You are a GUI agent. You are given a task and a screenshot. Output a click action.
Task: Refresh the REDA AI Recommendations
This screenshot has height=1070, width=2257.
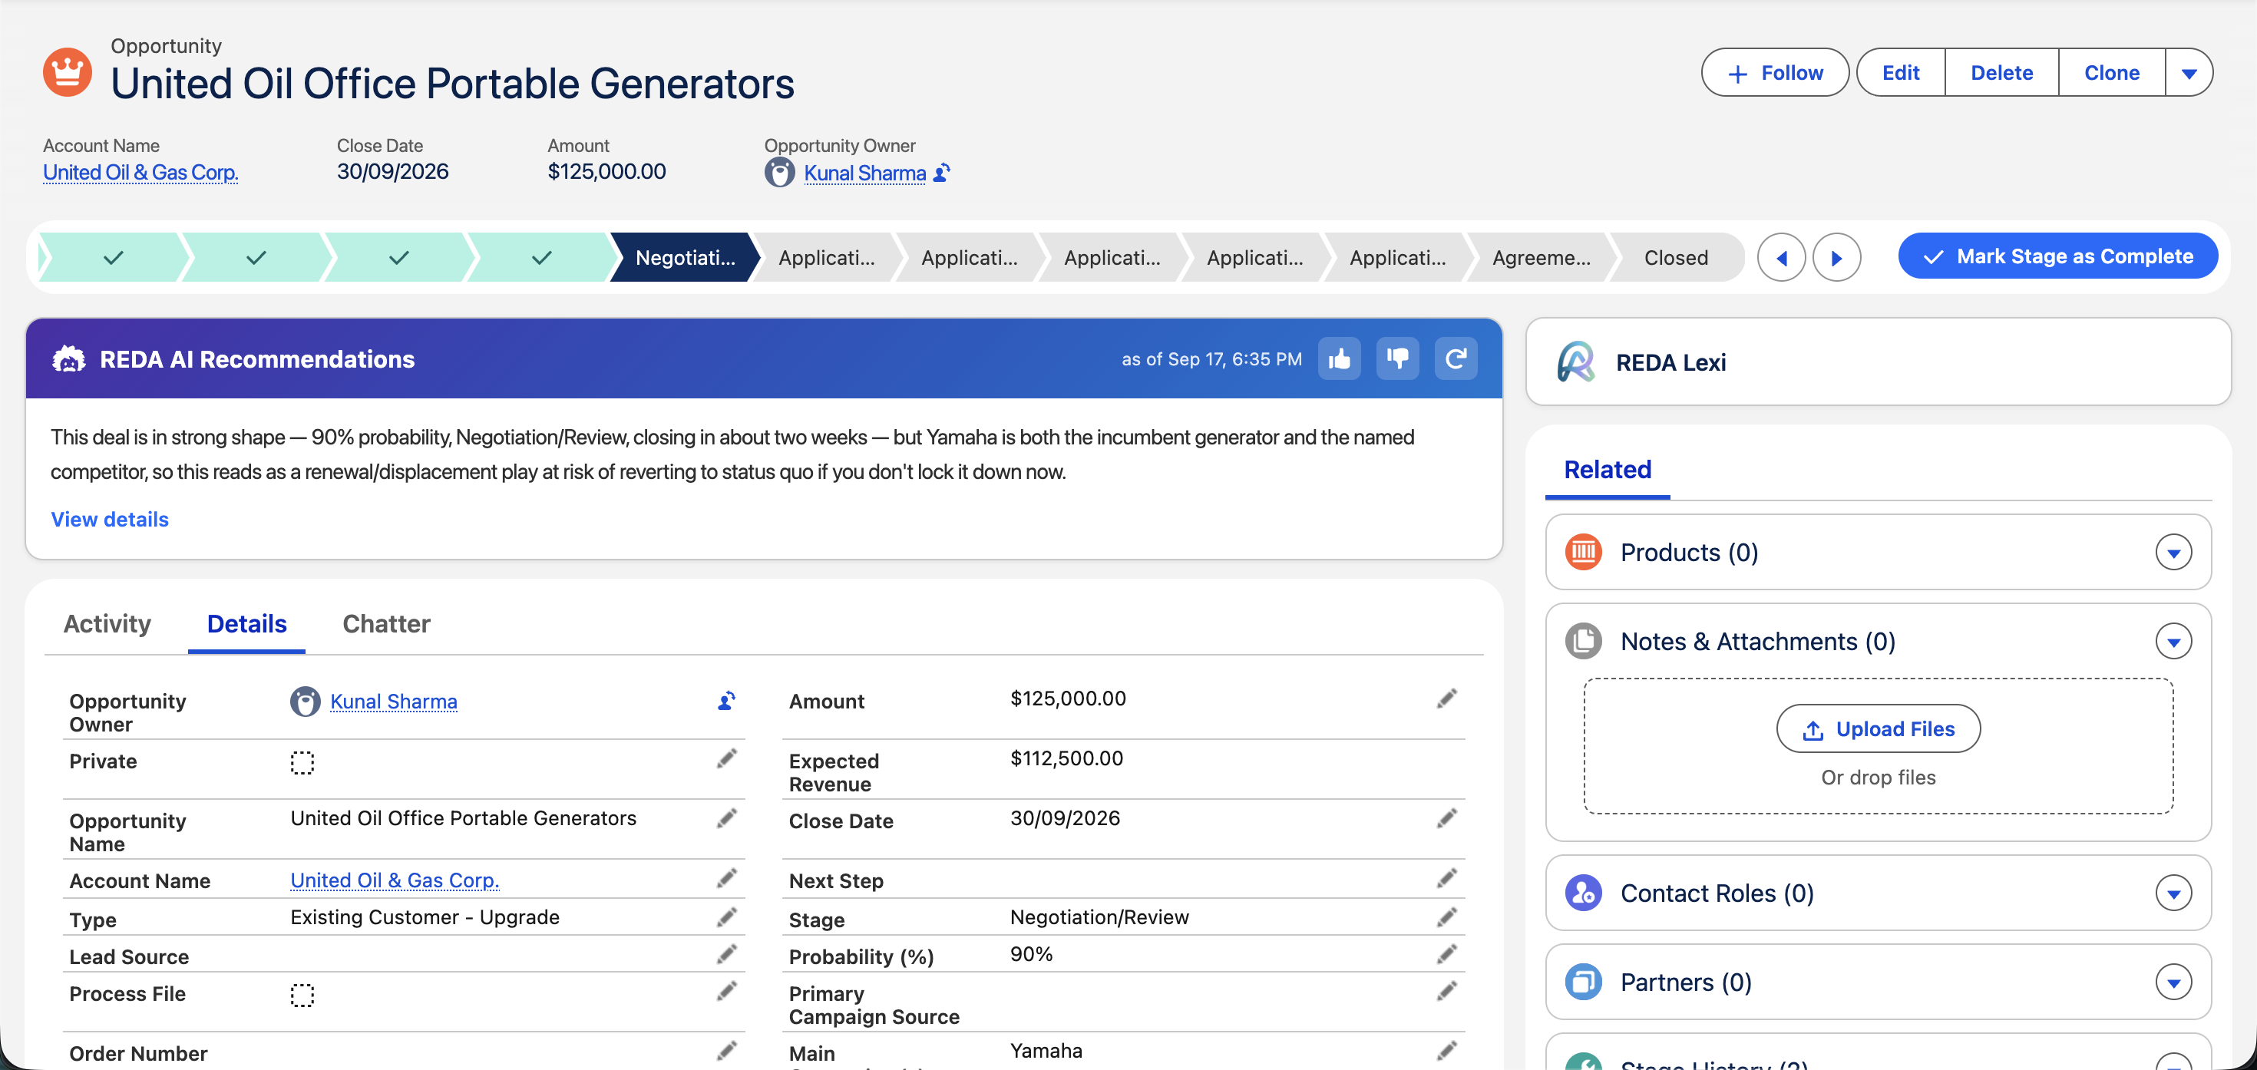pos(1456,358)
